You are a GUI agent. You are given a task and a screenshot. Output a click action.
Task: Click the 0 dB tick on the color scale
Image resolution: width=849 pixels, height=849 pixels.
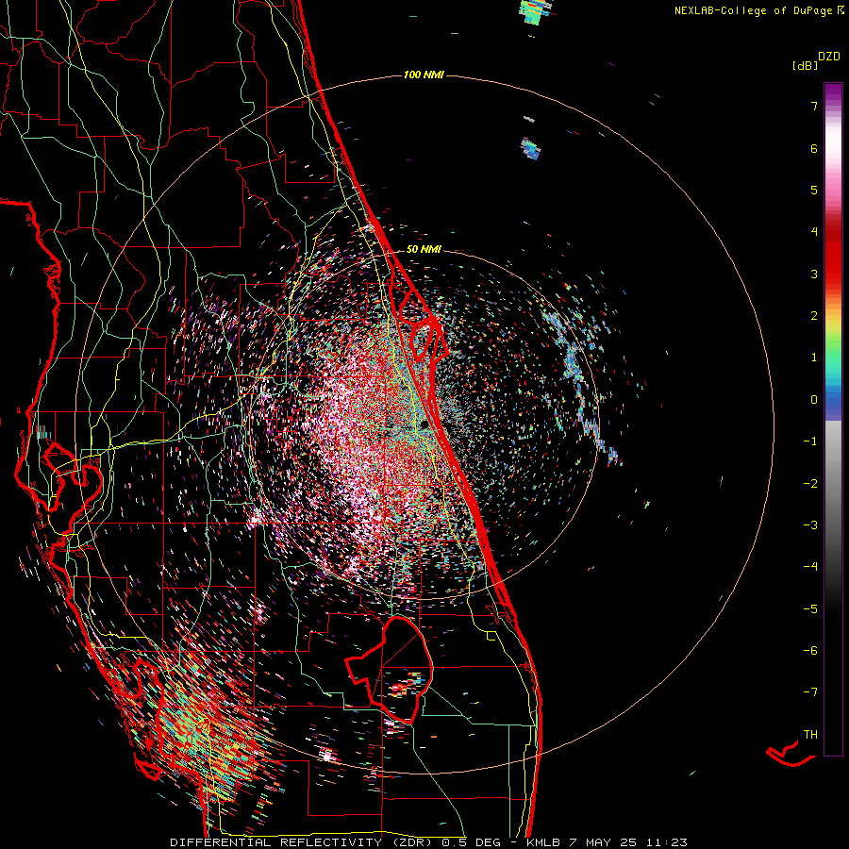pos(814,400)
